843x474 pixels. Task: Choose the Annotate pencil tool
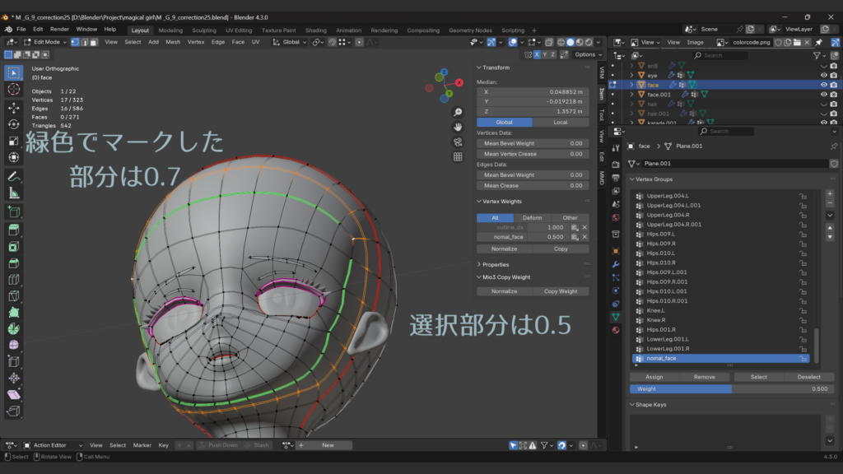tap(14, 176)
